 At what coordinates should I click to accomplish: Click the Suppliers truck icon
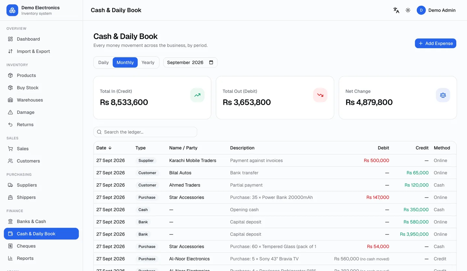click(10, 185)
